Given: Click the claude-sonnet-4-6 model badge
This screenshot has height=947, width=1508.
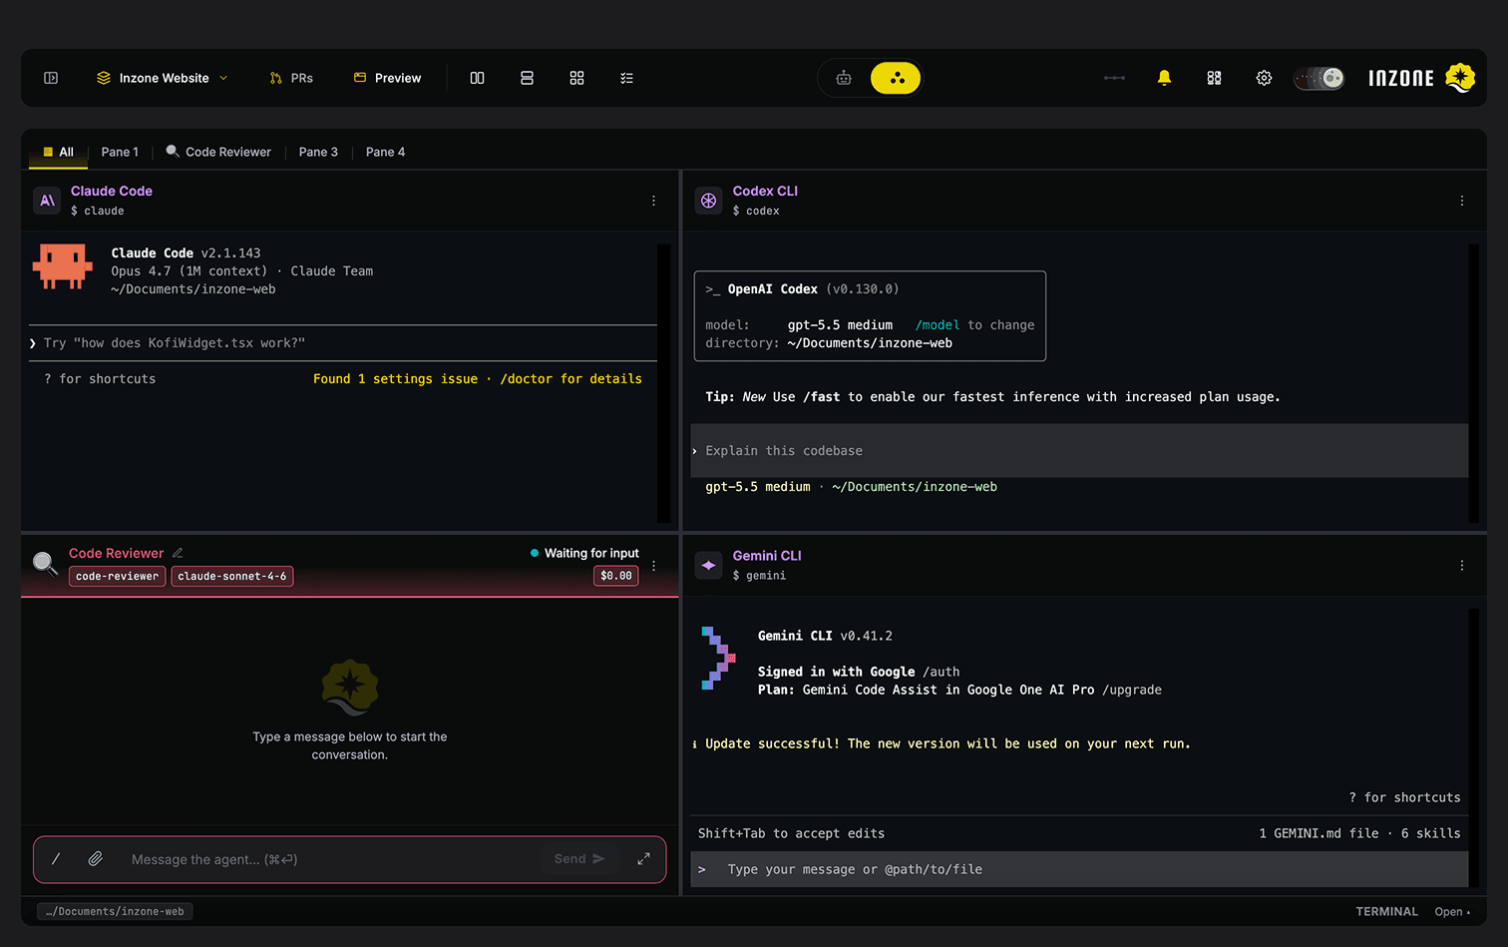Looking at the screenshot, I should pyautogui.click(x=232, y=577).
